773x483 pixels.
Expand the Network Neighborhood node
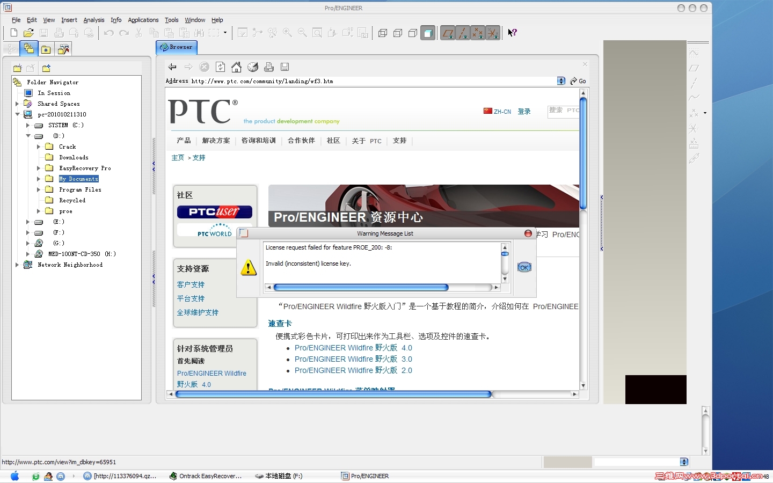click(x=17, y=265)
